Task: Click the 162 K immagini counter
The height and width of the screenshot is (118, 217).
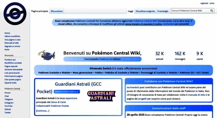Action: pos(180,56)
